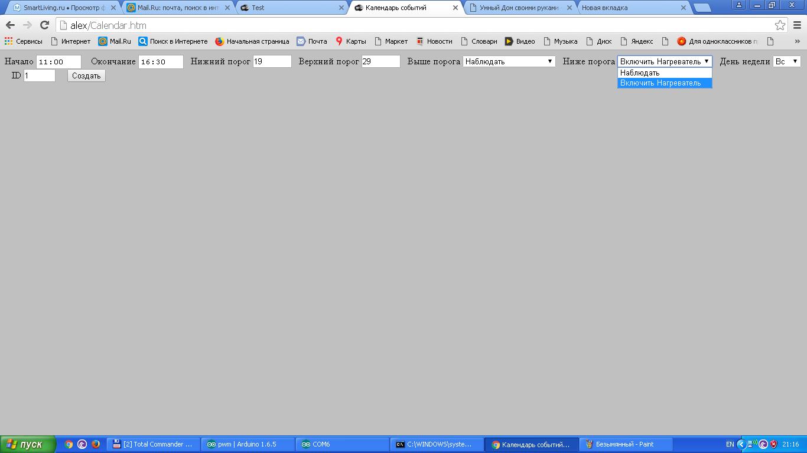This screenshot has width=807, height=453.
Task: Open the Поиск в Интернете bookmark
Action: pos(173,41)
